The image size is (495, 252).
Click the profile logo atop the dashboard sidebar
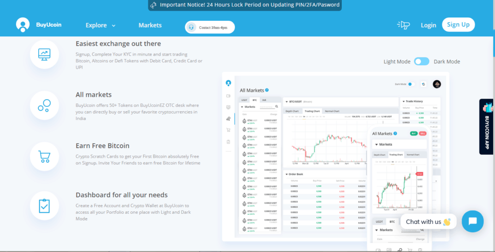pos(228,83)
